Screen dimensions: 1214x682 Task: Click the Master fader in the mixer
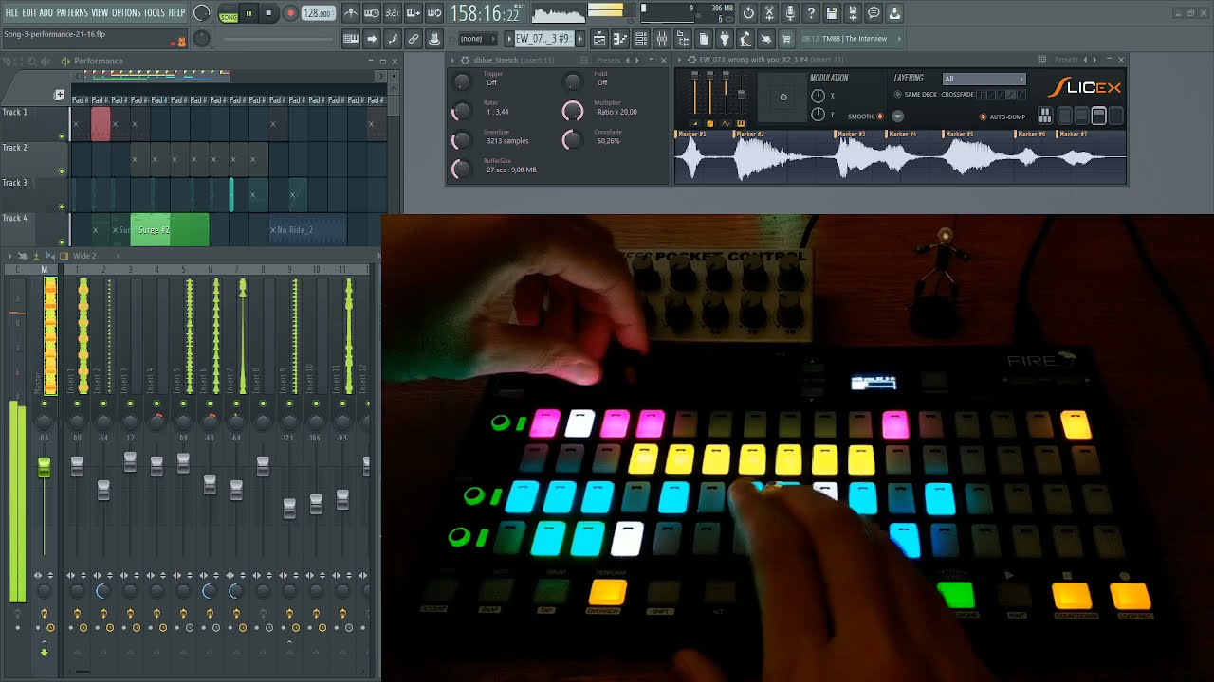click(44, 467)
